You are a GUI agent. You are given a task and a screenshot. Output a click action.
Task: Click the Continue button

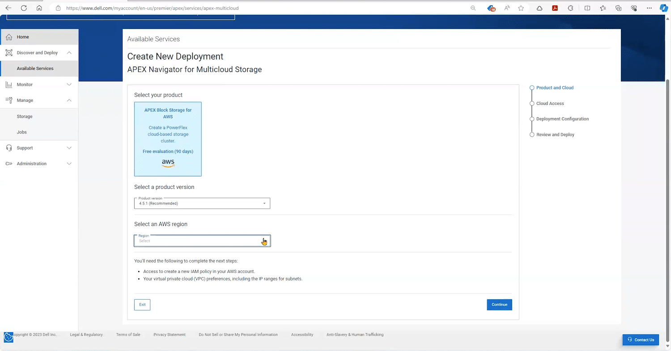499,305
